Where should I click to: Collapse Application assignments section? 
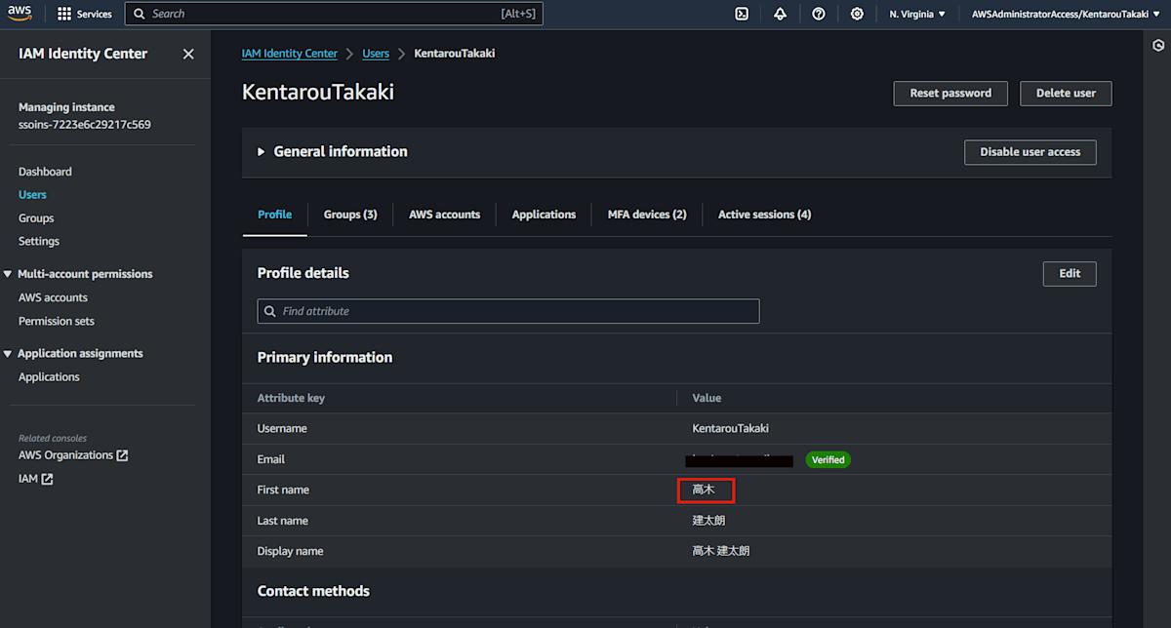[8, 353]
